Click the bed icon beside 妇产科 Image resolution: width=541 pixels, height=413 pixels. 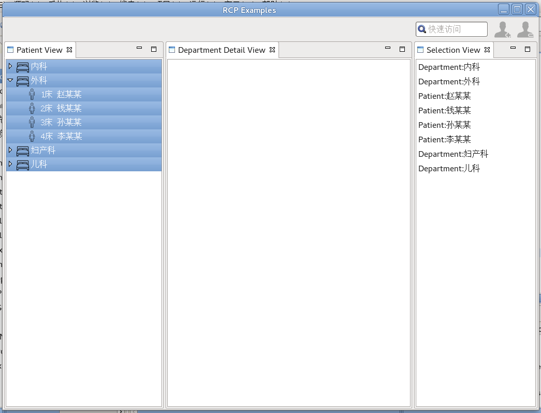23,151
